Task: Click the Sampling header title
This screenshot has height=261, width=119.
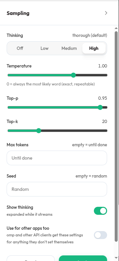Action: (x=18, y=13)
